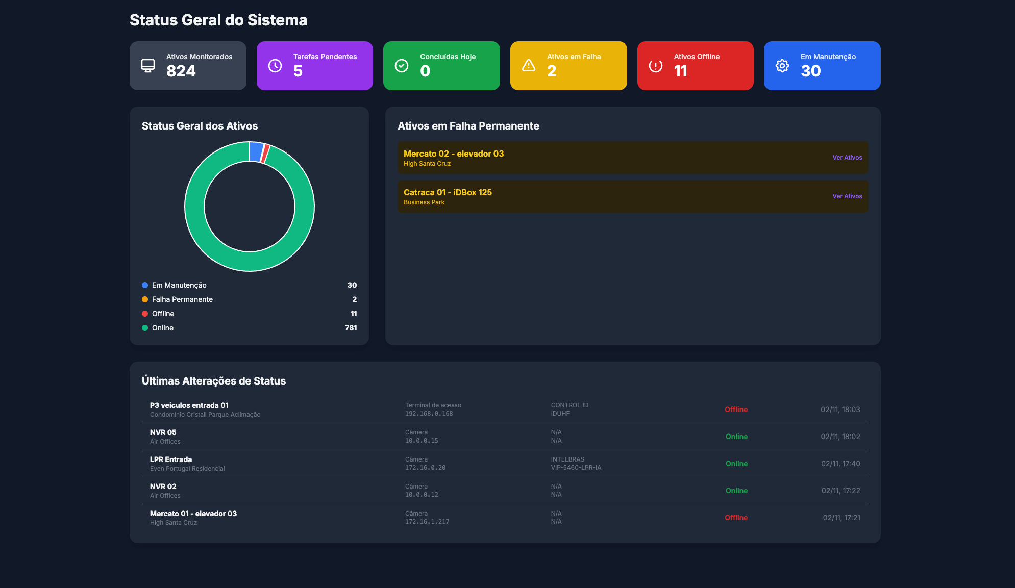Viewport: 1015px width, 588px height.
Task: Toggle the Em Manutenção legend entry
Action: point(179,285)
